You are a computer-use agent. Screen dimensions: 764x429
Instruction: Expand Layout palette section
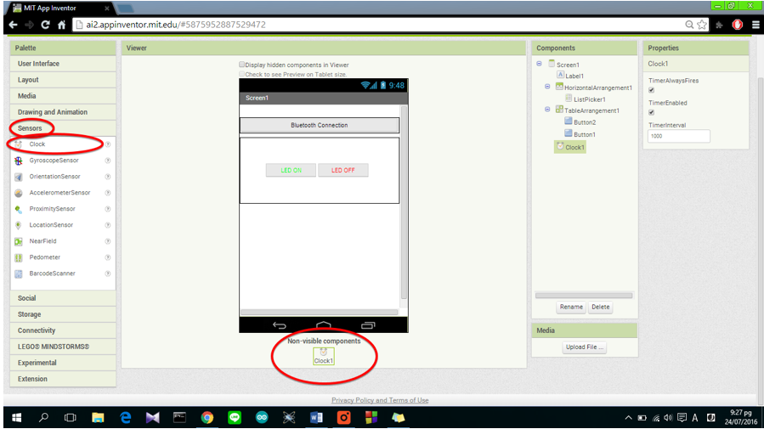[x=63, y=80]
